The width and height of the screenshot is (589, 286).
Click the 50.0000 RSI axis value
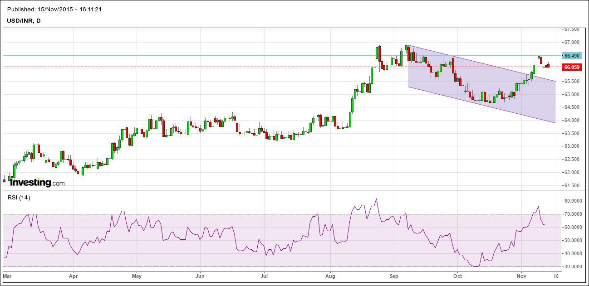572,240
